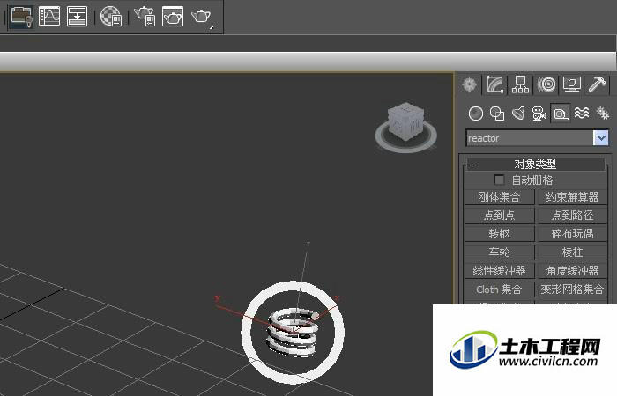Select the Cameras category icon
This screenshot has width=617, height=396.
(x=539, y=114)
